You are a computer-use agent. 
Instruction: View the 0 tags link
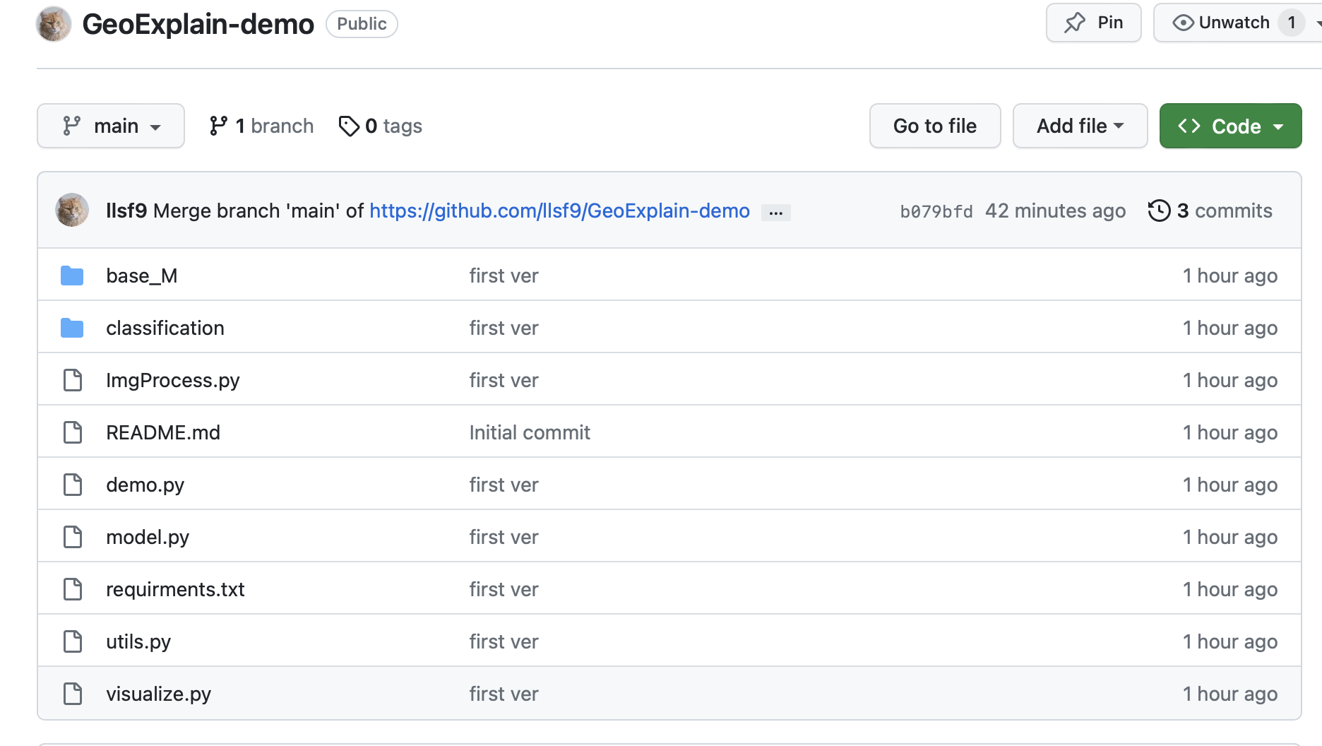coord(380,126)
